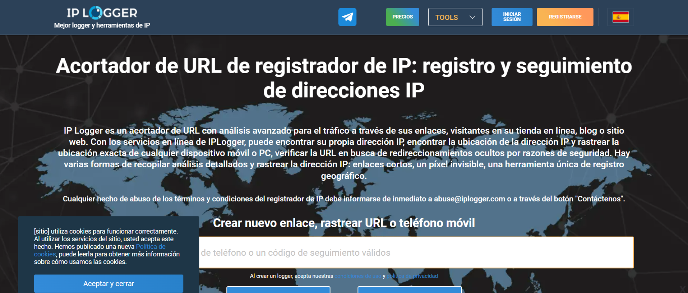Open the condiciones de uso link
Screen dimensions: 688x293
358,276
